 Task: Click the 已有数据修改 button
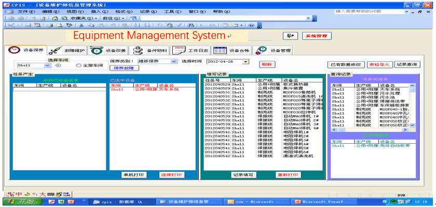[346, 64]
